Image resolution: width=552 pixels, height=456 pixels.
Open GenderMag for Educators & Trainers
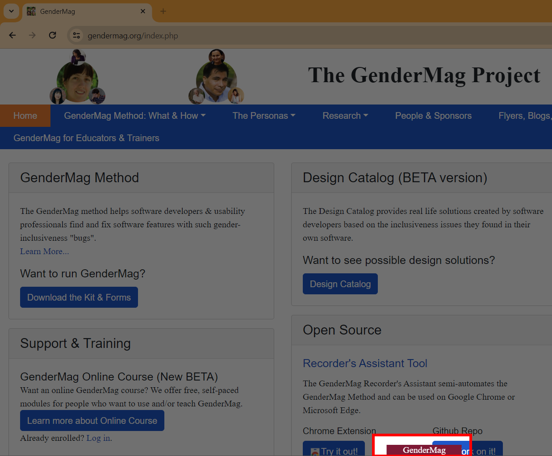pos(86,138)
